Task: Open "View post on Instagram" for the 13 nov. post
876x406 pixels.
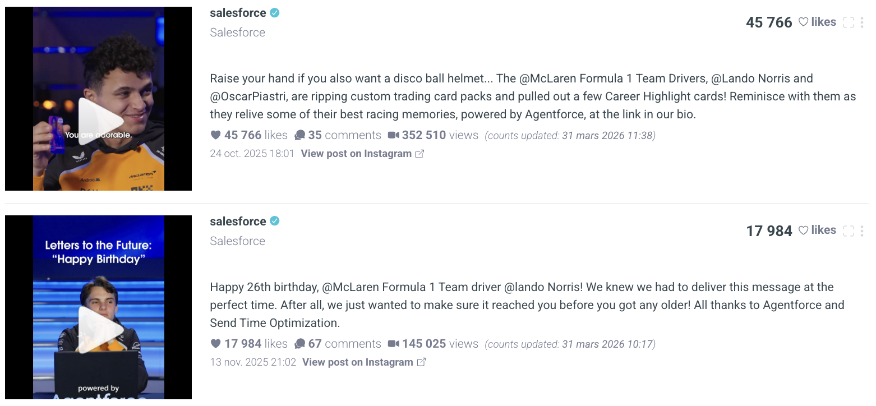Action: click(x=363, y=362)
